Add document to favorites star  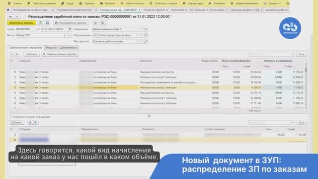click(x=24, y=16)
